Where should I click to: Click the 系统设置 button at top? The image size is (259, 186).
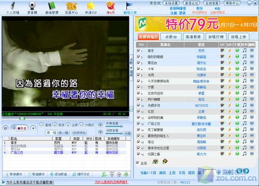[171, 3]
